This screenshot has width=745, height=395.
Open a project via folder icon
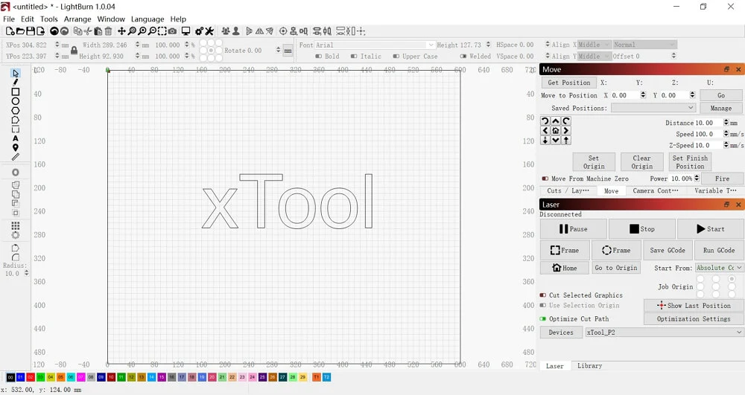pyautogui.click(x=20, y=31)
